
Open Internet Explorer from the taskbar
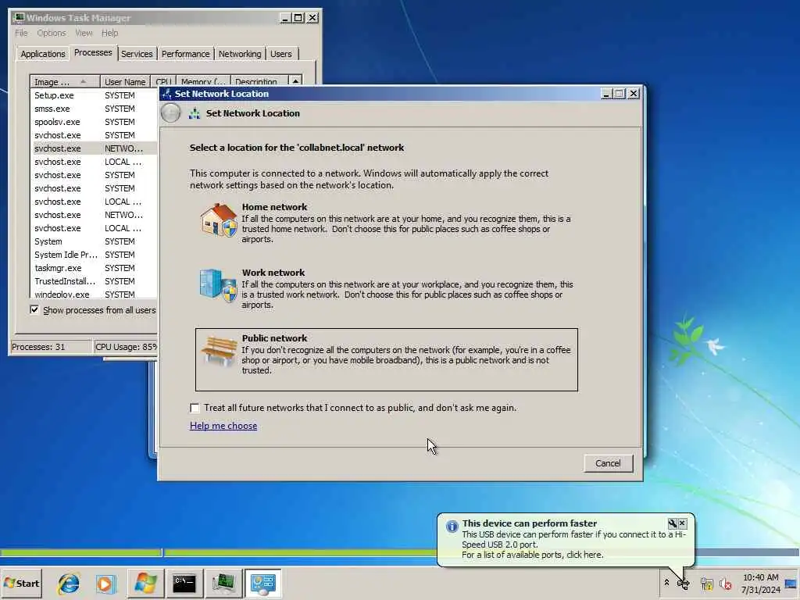(69, 583)
